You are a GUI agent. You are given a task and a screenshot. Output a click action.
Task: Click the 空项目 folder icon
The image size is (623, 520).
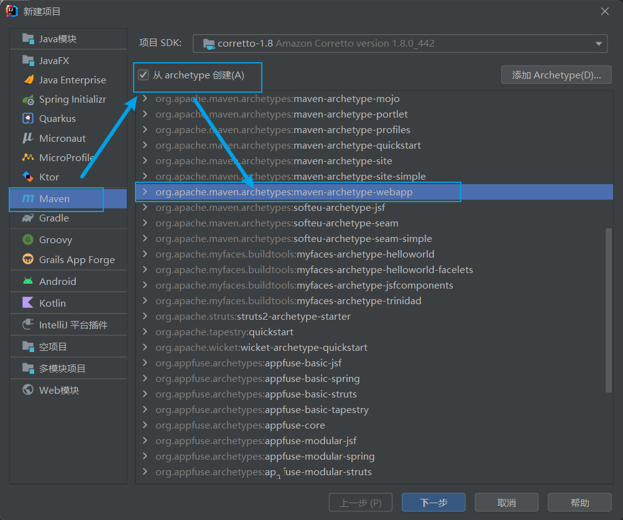(28, 346)
